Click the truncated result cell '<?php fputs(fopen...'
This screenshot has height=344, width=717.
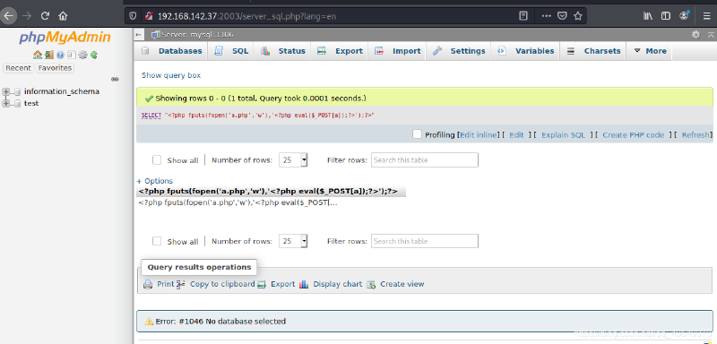click(x=238, y=202)
